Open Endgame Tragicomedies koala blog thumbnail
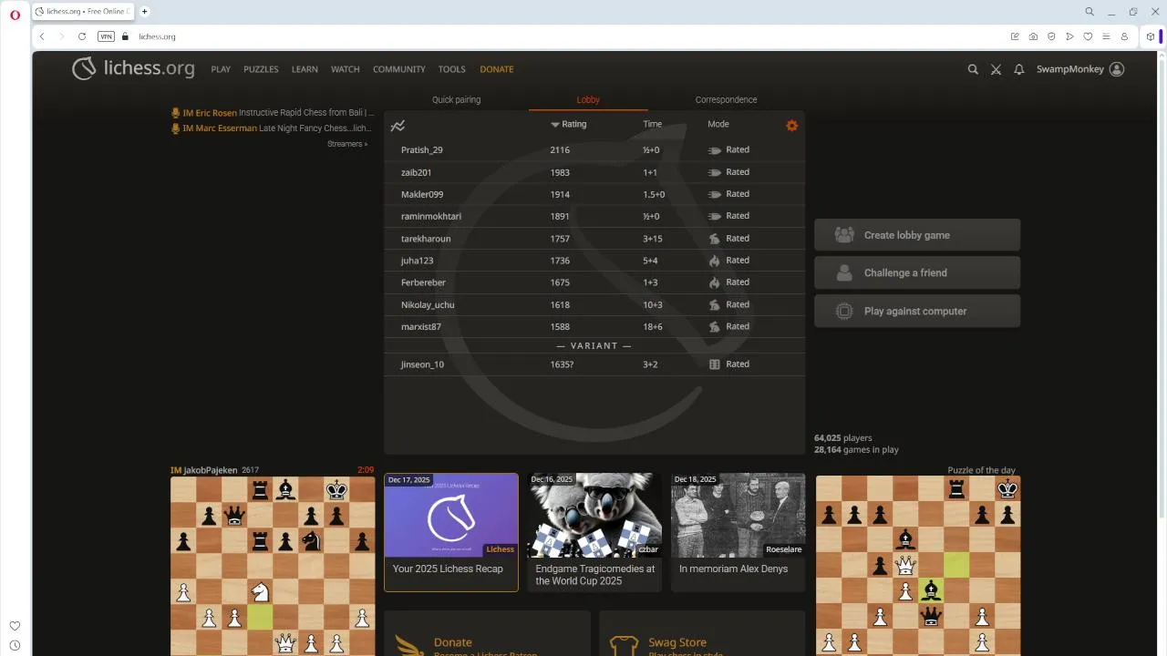This screenshot has width=1167, height=656. coord(594,515)
